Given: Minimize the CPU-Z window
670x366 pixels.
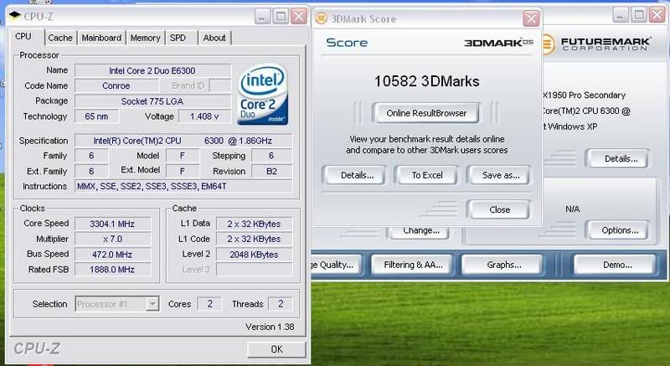Looking at the screenshot, I should [x=262, y=17].
